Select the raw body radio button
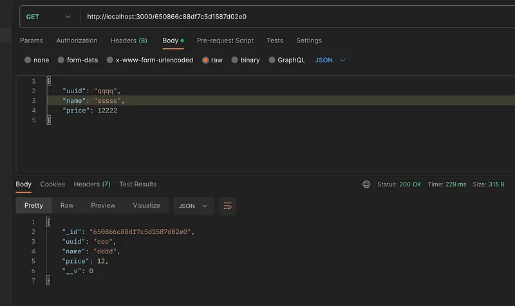 pyautogui.click(x=205, y=60)
